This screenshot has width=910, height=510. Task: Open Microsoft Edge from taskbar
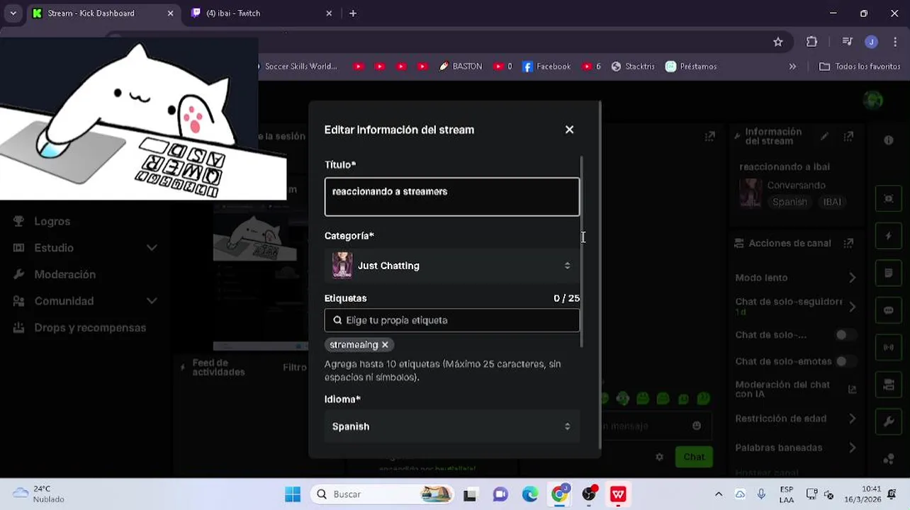click(x=530, y=494)
